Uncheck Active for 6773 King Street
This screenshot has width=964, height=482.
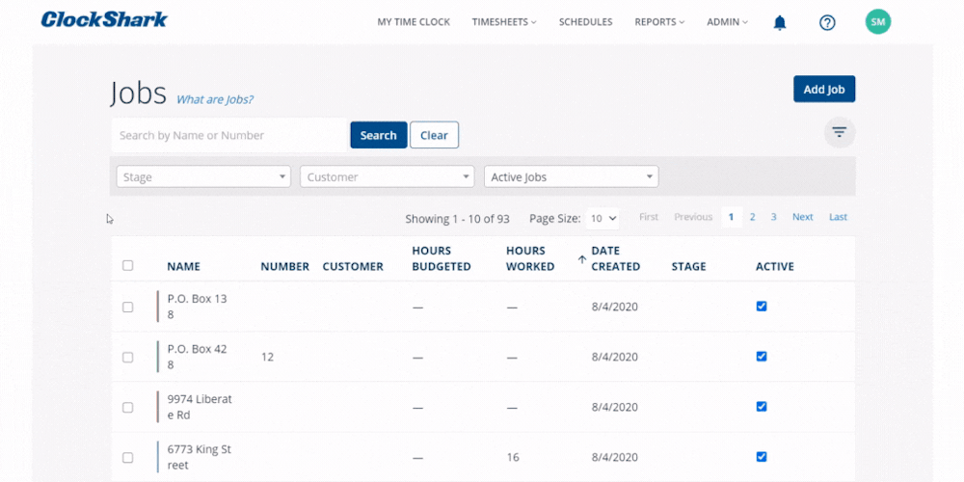coord(762,457)
